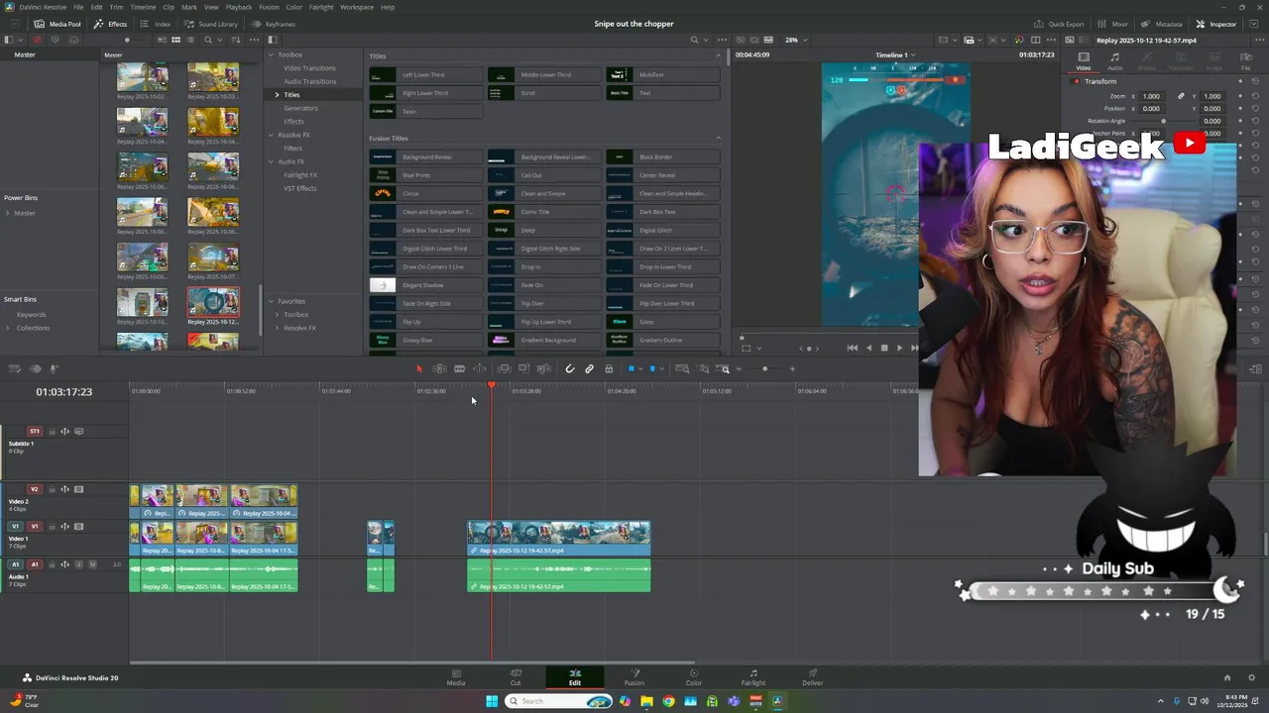Switch to the Media page tab
Viewport: 1269px width, 713px height.
[x=456, y=677]
